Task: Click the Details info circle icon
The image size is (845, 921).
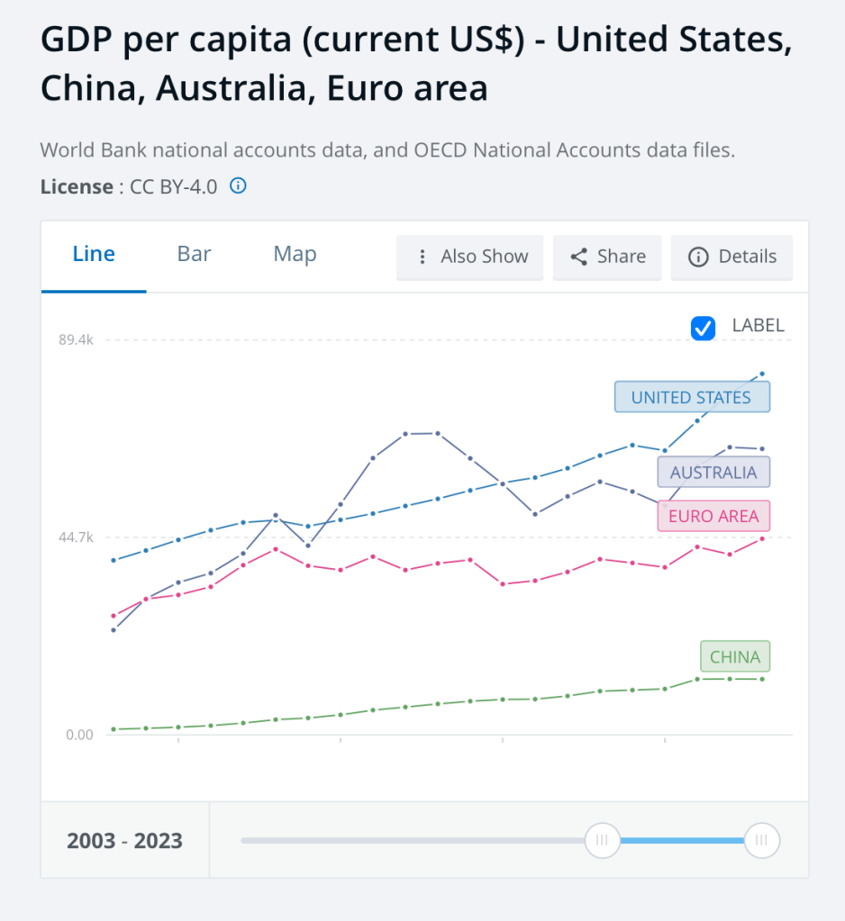Action: [x=697, y=257]
